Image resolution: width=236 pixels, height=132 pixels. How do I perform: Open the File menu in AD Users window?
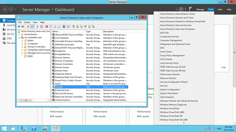pos(20,22)
